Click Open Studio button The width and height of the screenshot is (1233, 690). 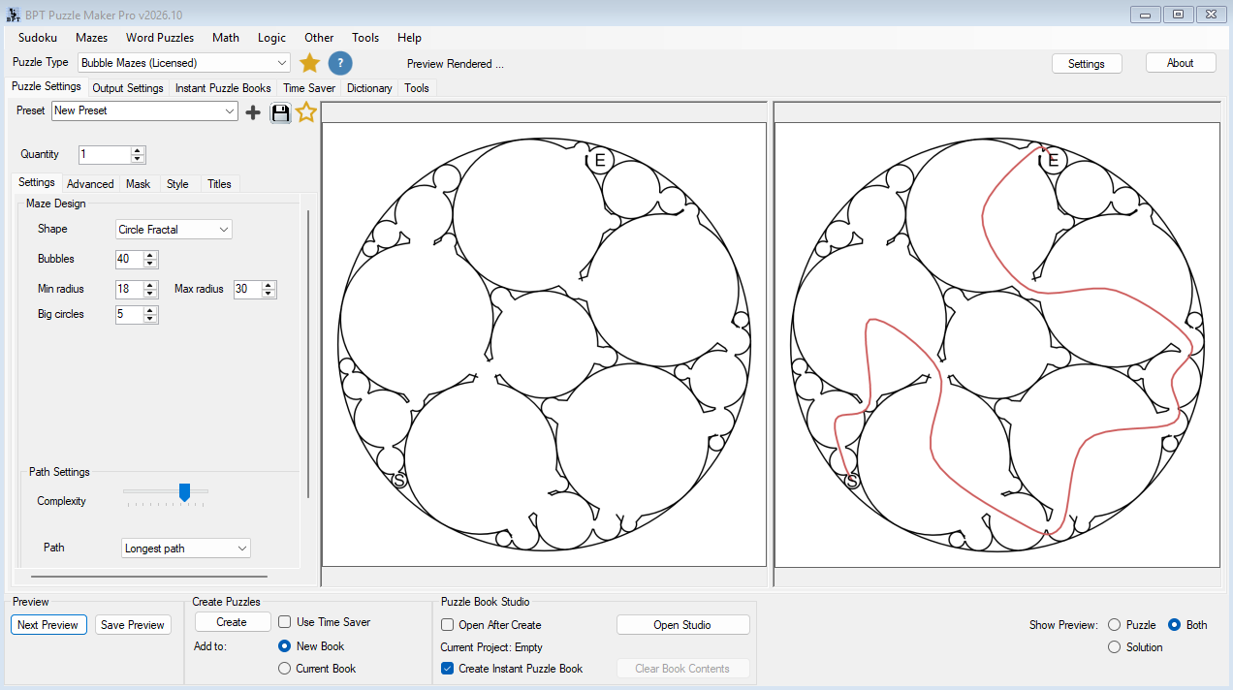pyautogui.click(x=682, y=625)
